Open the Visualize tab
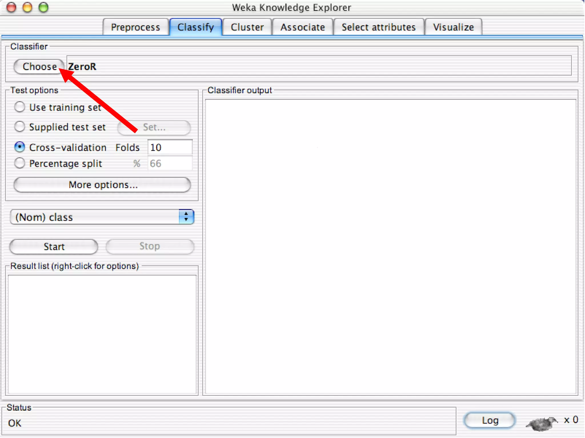This screenshot has width=585, height=438. (x=453, y=27)
